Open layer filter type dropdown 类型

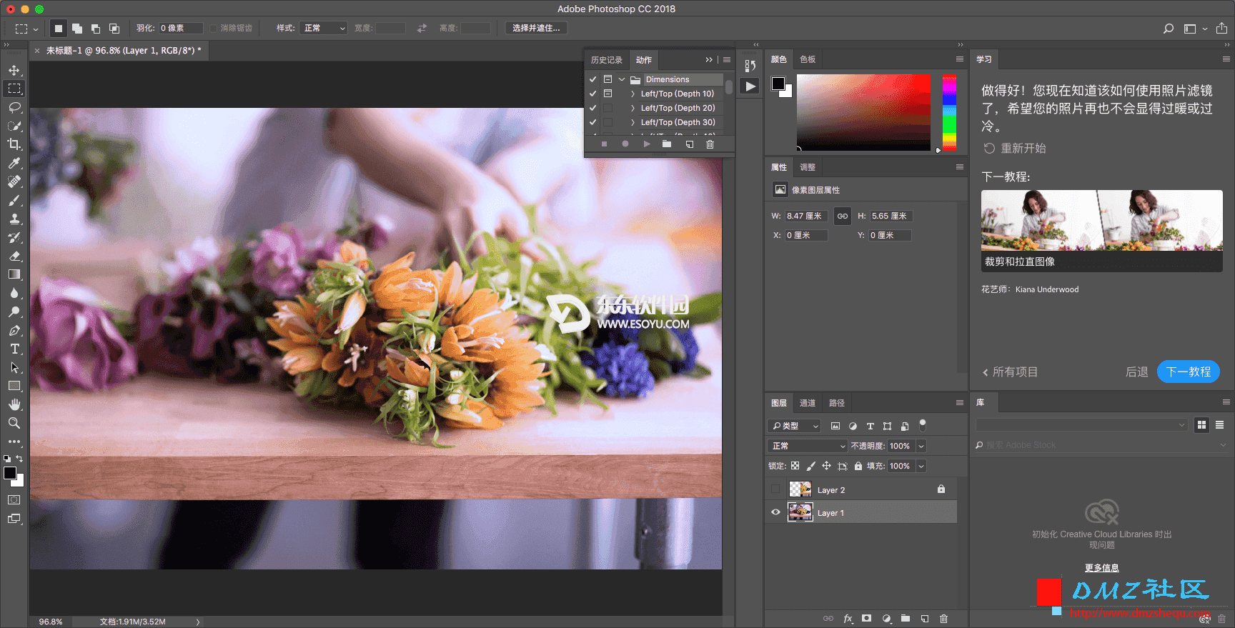pos(795,426)
